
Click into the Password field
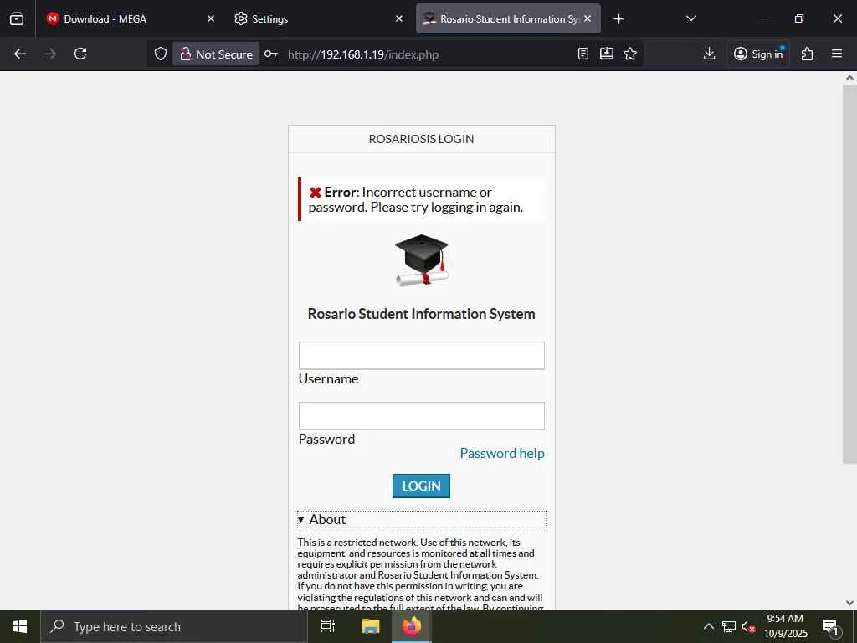coord(422,416)
